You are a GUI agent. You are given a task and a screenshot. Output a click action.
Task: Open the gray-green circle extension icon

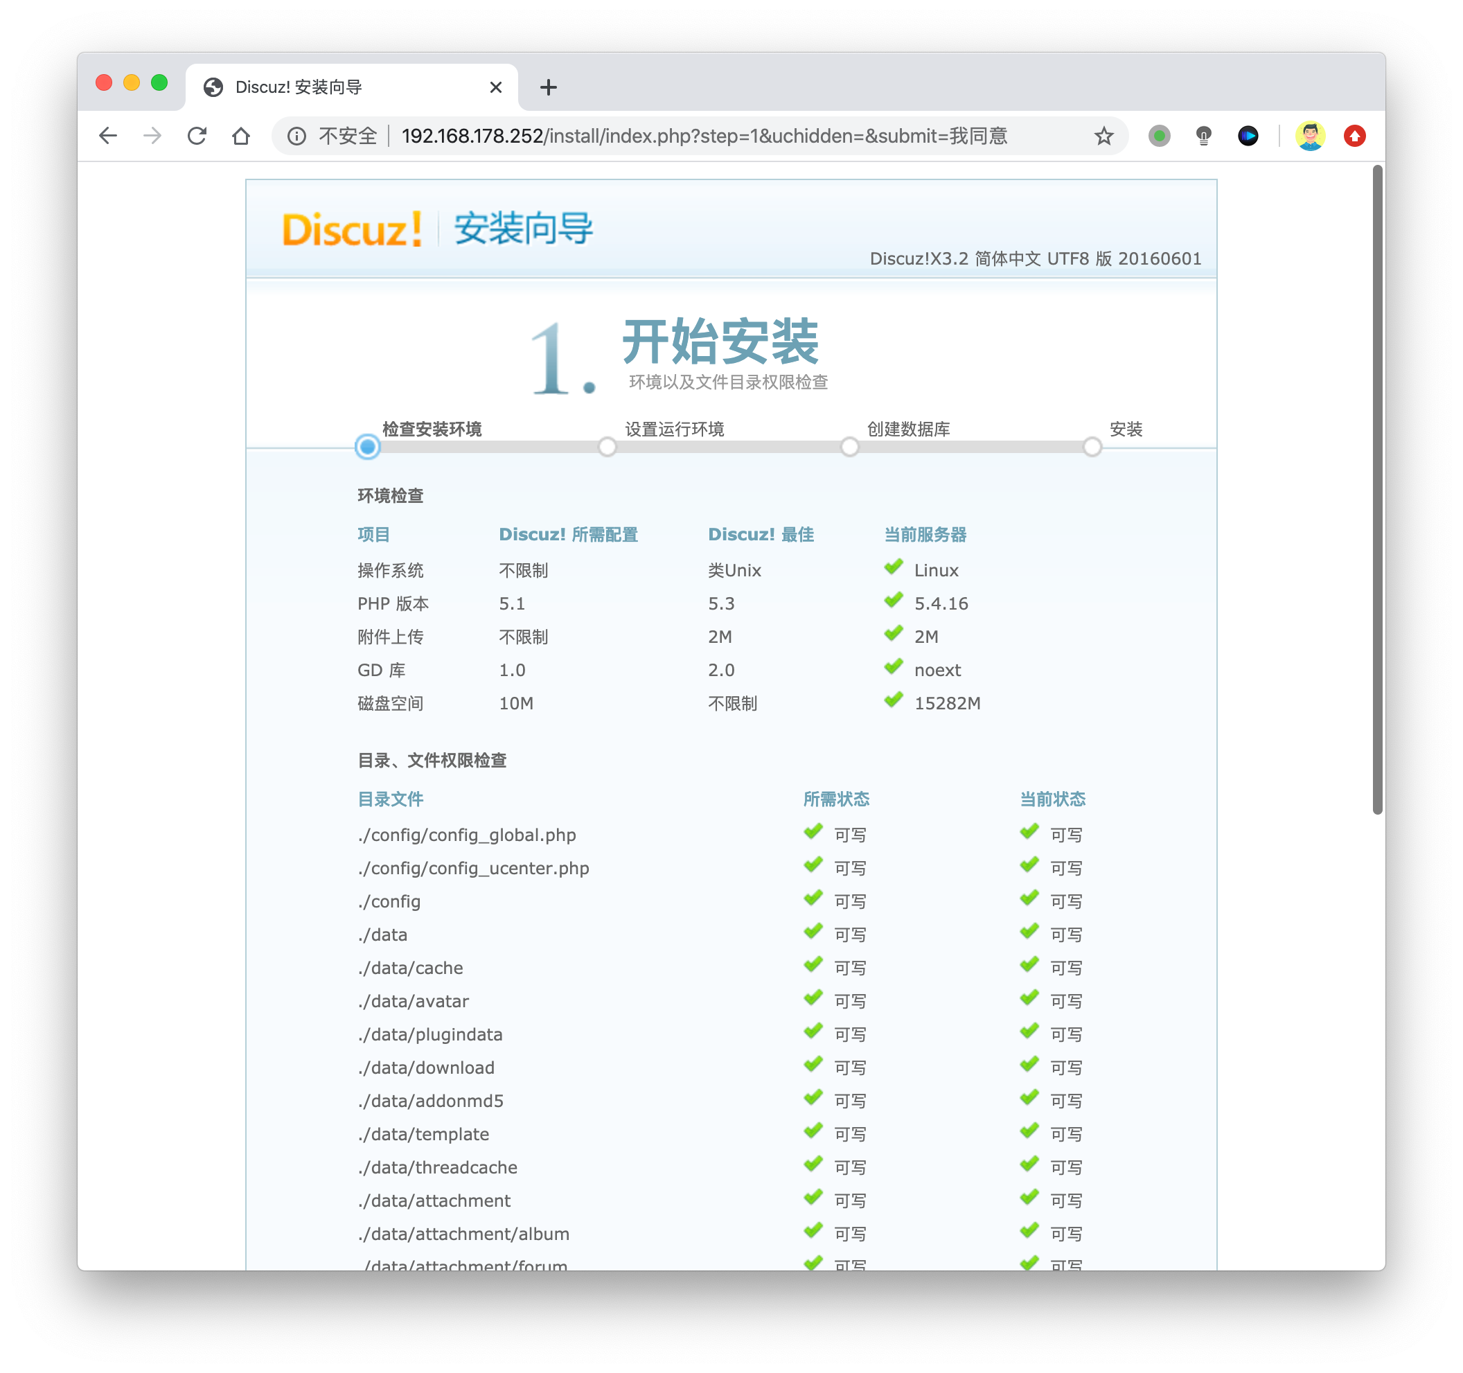(1159, 136)
